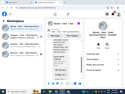Click the Facebook logo
Viewport: 125px width, 94px height.
pos(4,14)
